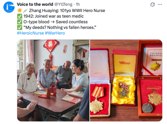Click the check mark beside 1942 line
Screen dimensions: 167x124
point(20,16)
